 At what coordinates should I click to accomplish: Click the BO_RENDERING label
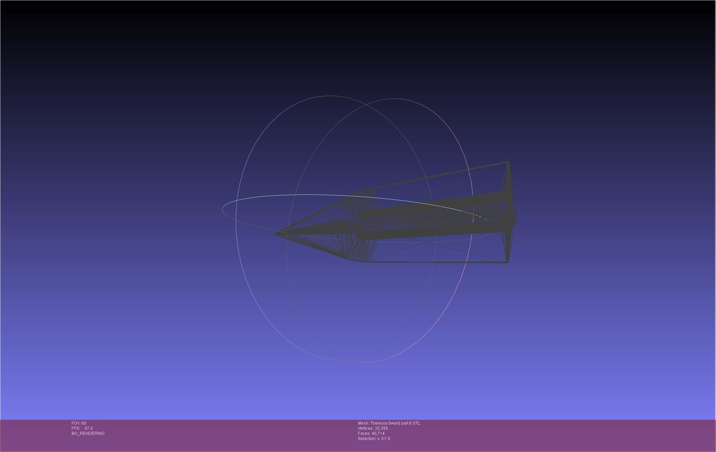coord(88,434)
